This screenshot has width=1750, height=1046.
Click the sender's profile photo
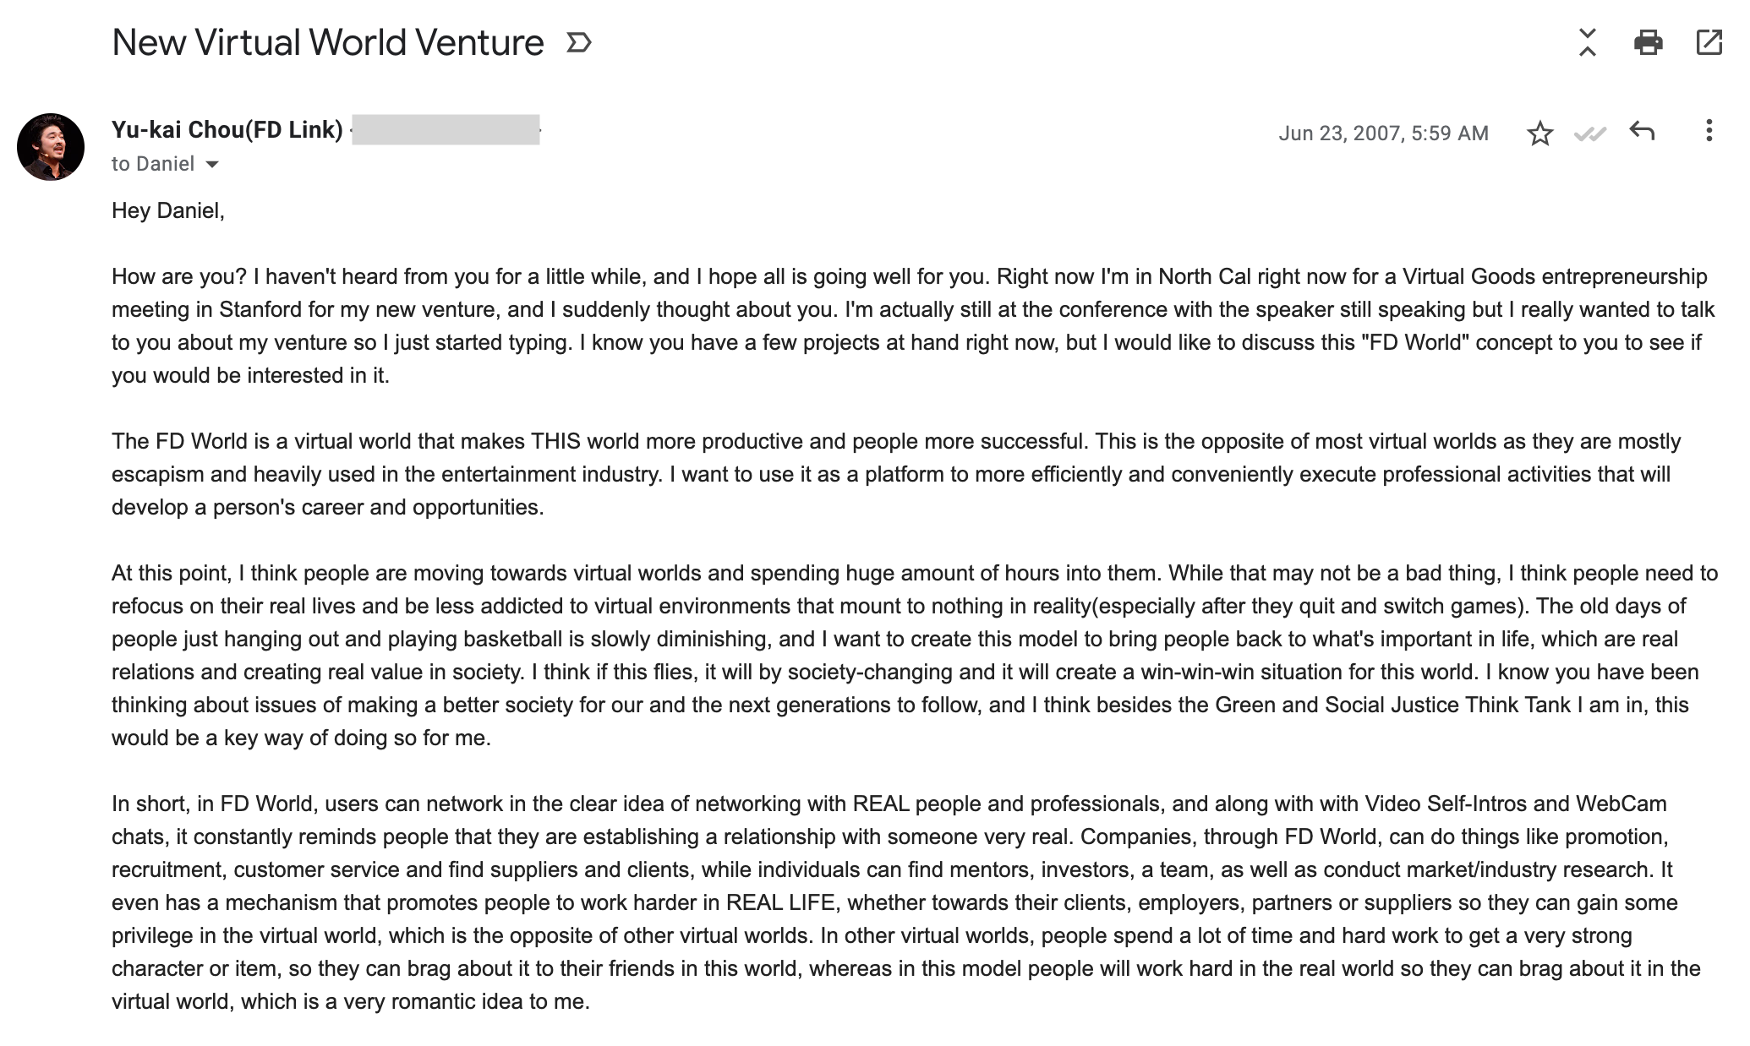[51, 147]
